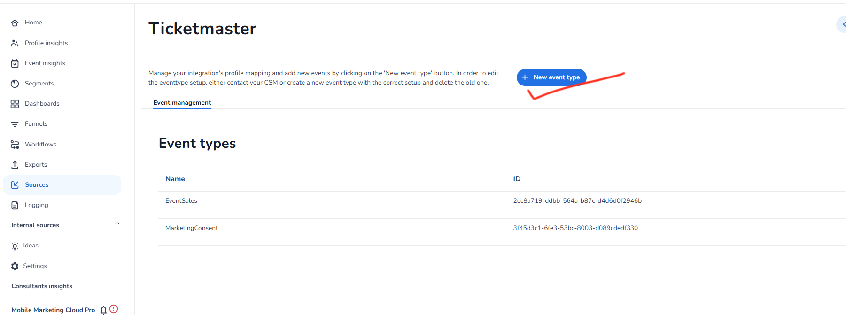The image size is (846, 315).
Task: Click the Workflows icon in sidebar
Action: [x=15, y=145]
